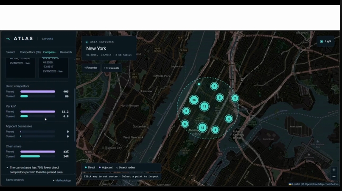
Task: Select the map cluster labeled 8
Action: click(215, 130)
